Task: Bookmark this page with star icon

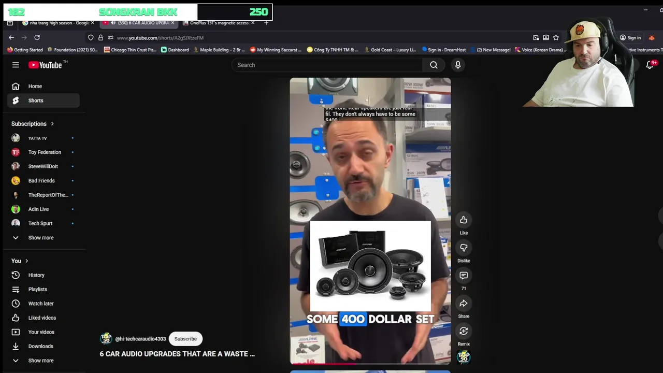Action: coord(556,37)
